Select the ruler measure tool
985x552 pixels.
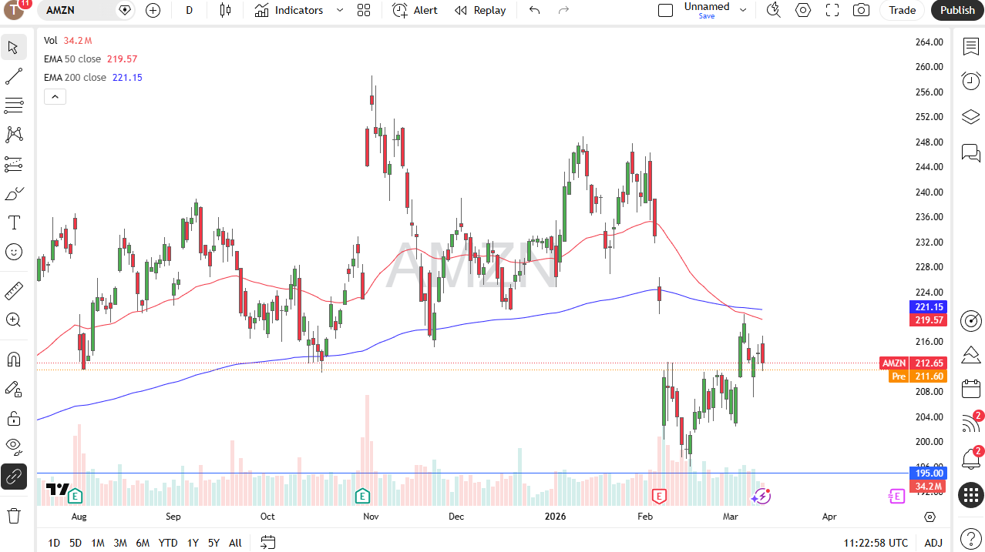pos(14,290)
